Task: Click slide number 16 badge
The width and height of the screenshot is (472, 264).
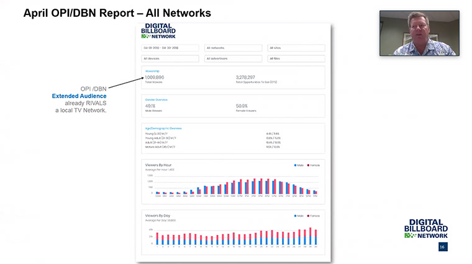Action: pyautogui.click(x=443, y=247)
